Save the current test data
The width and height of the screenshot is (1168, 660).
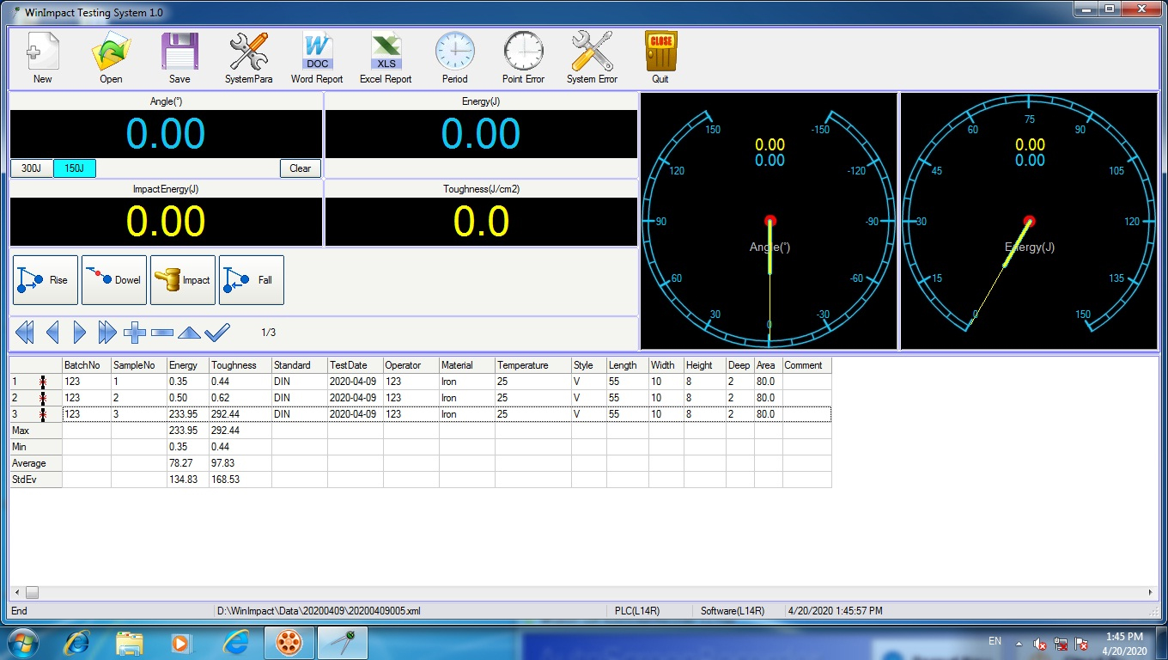coord(179,57)
